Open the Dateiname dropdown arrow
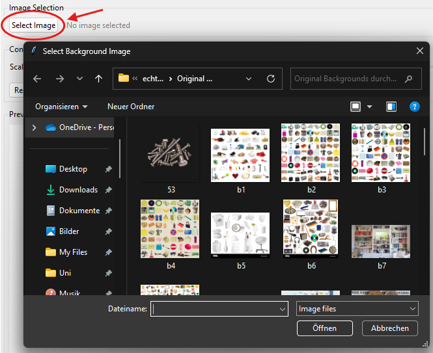 tap(282, 309)
